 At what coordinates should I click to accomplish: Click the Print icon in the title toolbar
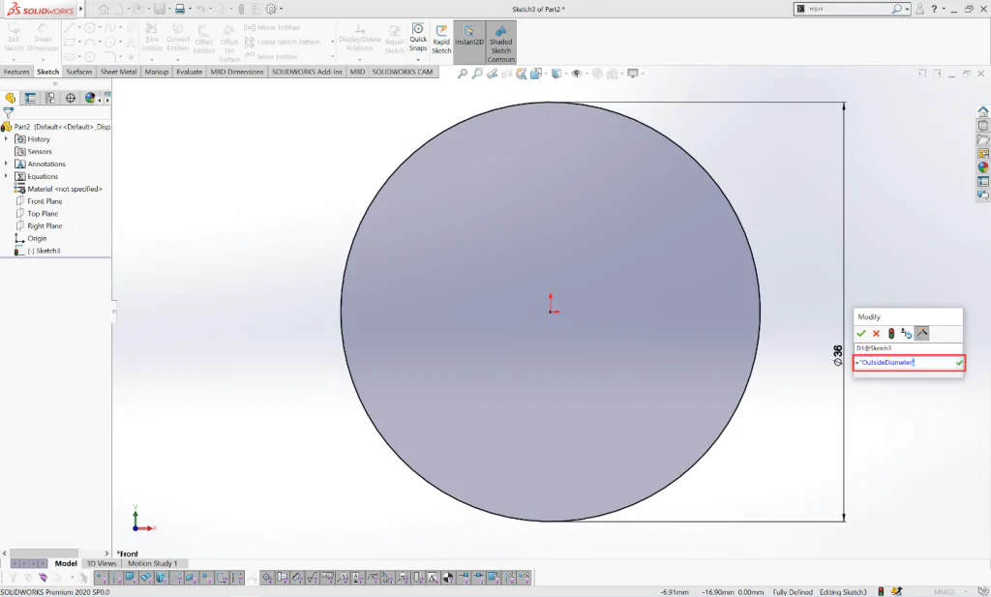179,9
